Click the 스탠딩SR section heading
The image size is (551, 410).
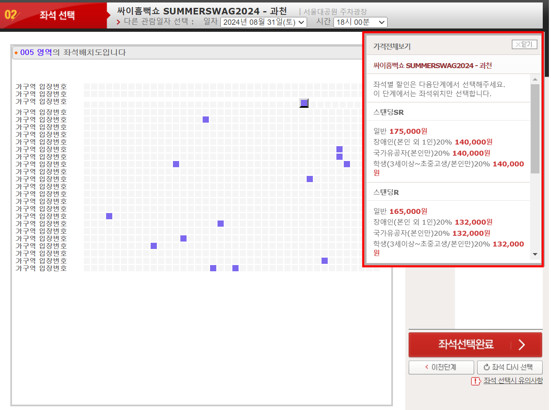coord(388,112)
